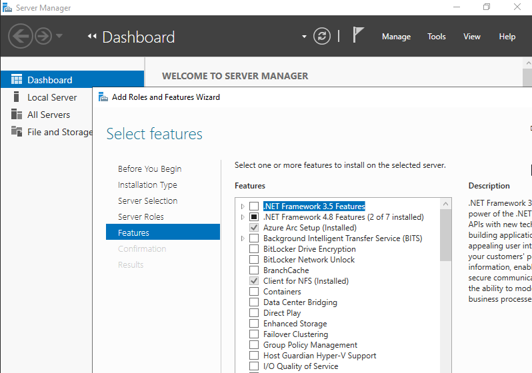Expand .NET Framework 4.8 Features node

pyautogui.click(x=243, y=217)
